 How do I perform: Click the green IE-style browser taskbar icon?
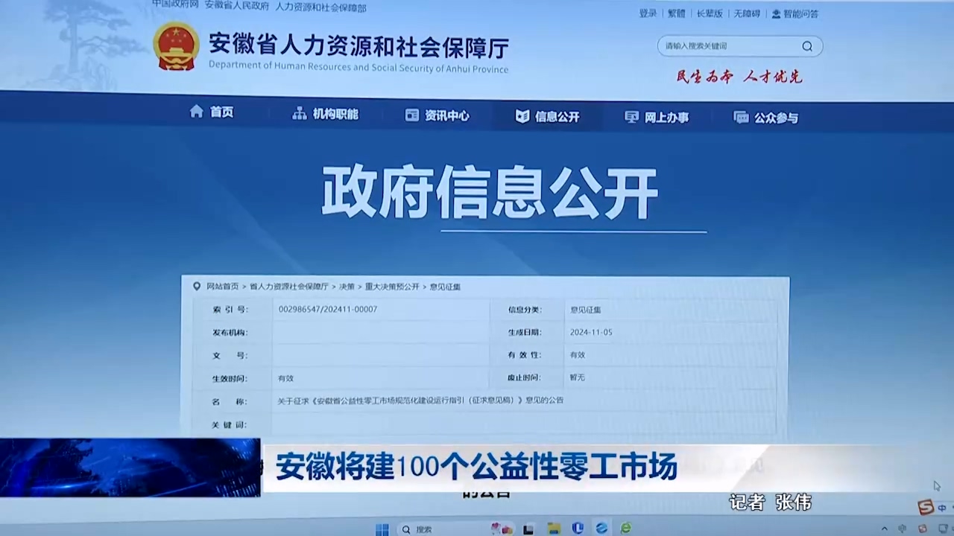[626, 529]
